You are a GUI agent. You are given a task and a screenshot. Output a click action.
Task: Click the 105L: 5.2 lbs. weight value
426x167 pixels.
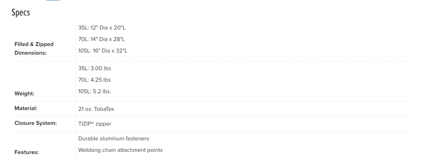[x=95, y=91]
